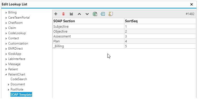Export list to Excel icon
Screen dimensions: 199x99
pos(95,14)
